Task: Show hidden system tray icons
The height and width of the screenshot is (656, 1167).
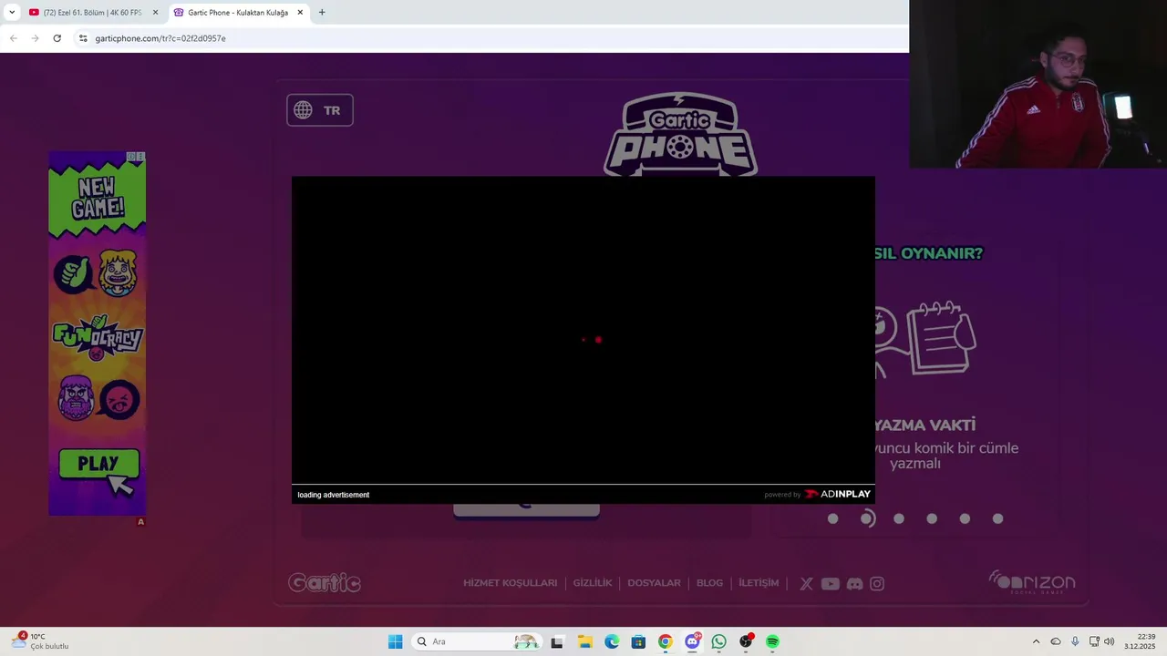Action: 1036,641
